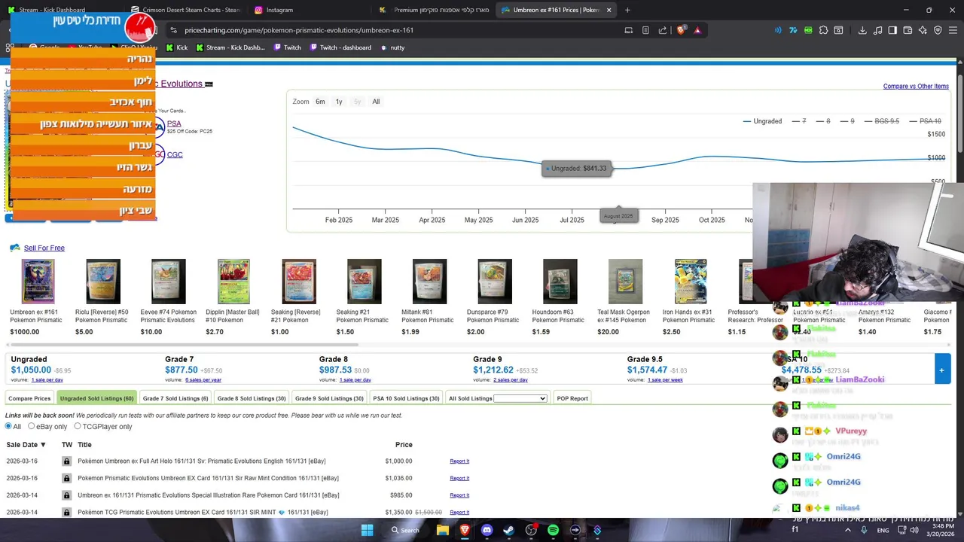Viewport: 964px width, 542px height.
Task: Switch to PSA 10 Sold Listings (30) tab
Action: 406,398
